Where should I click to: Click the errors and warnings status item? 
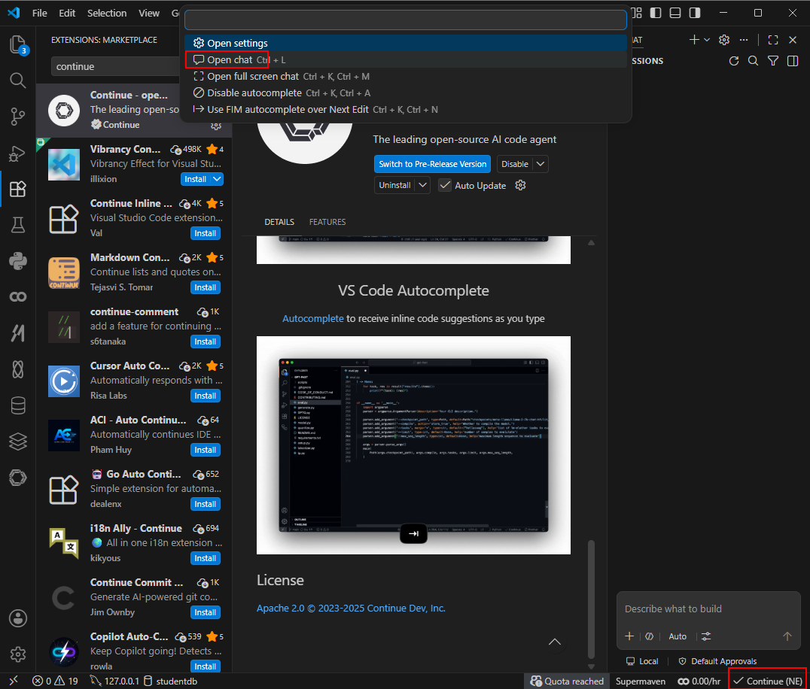(x=55, y=681)
